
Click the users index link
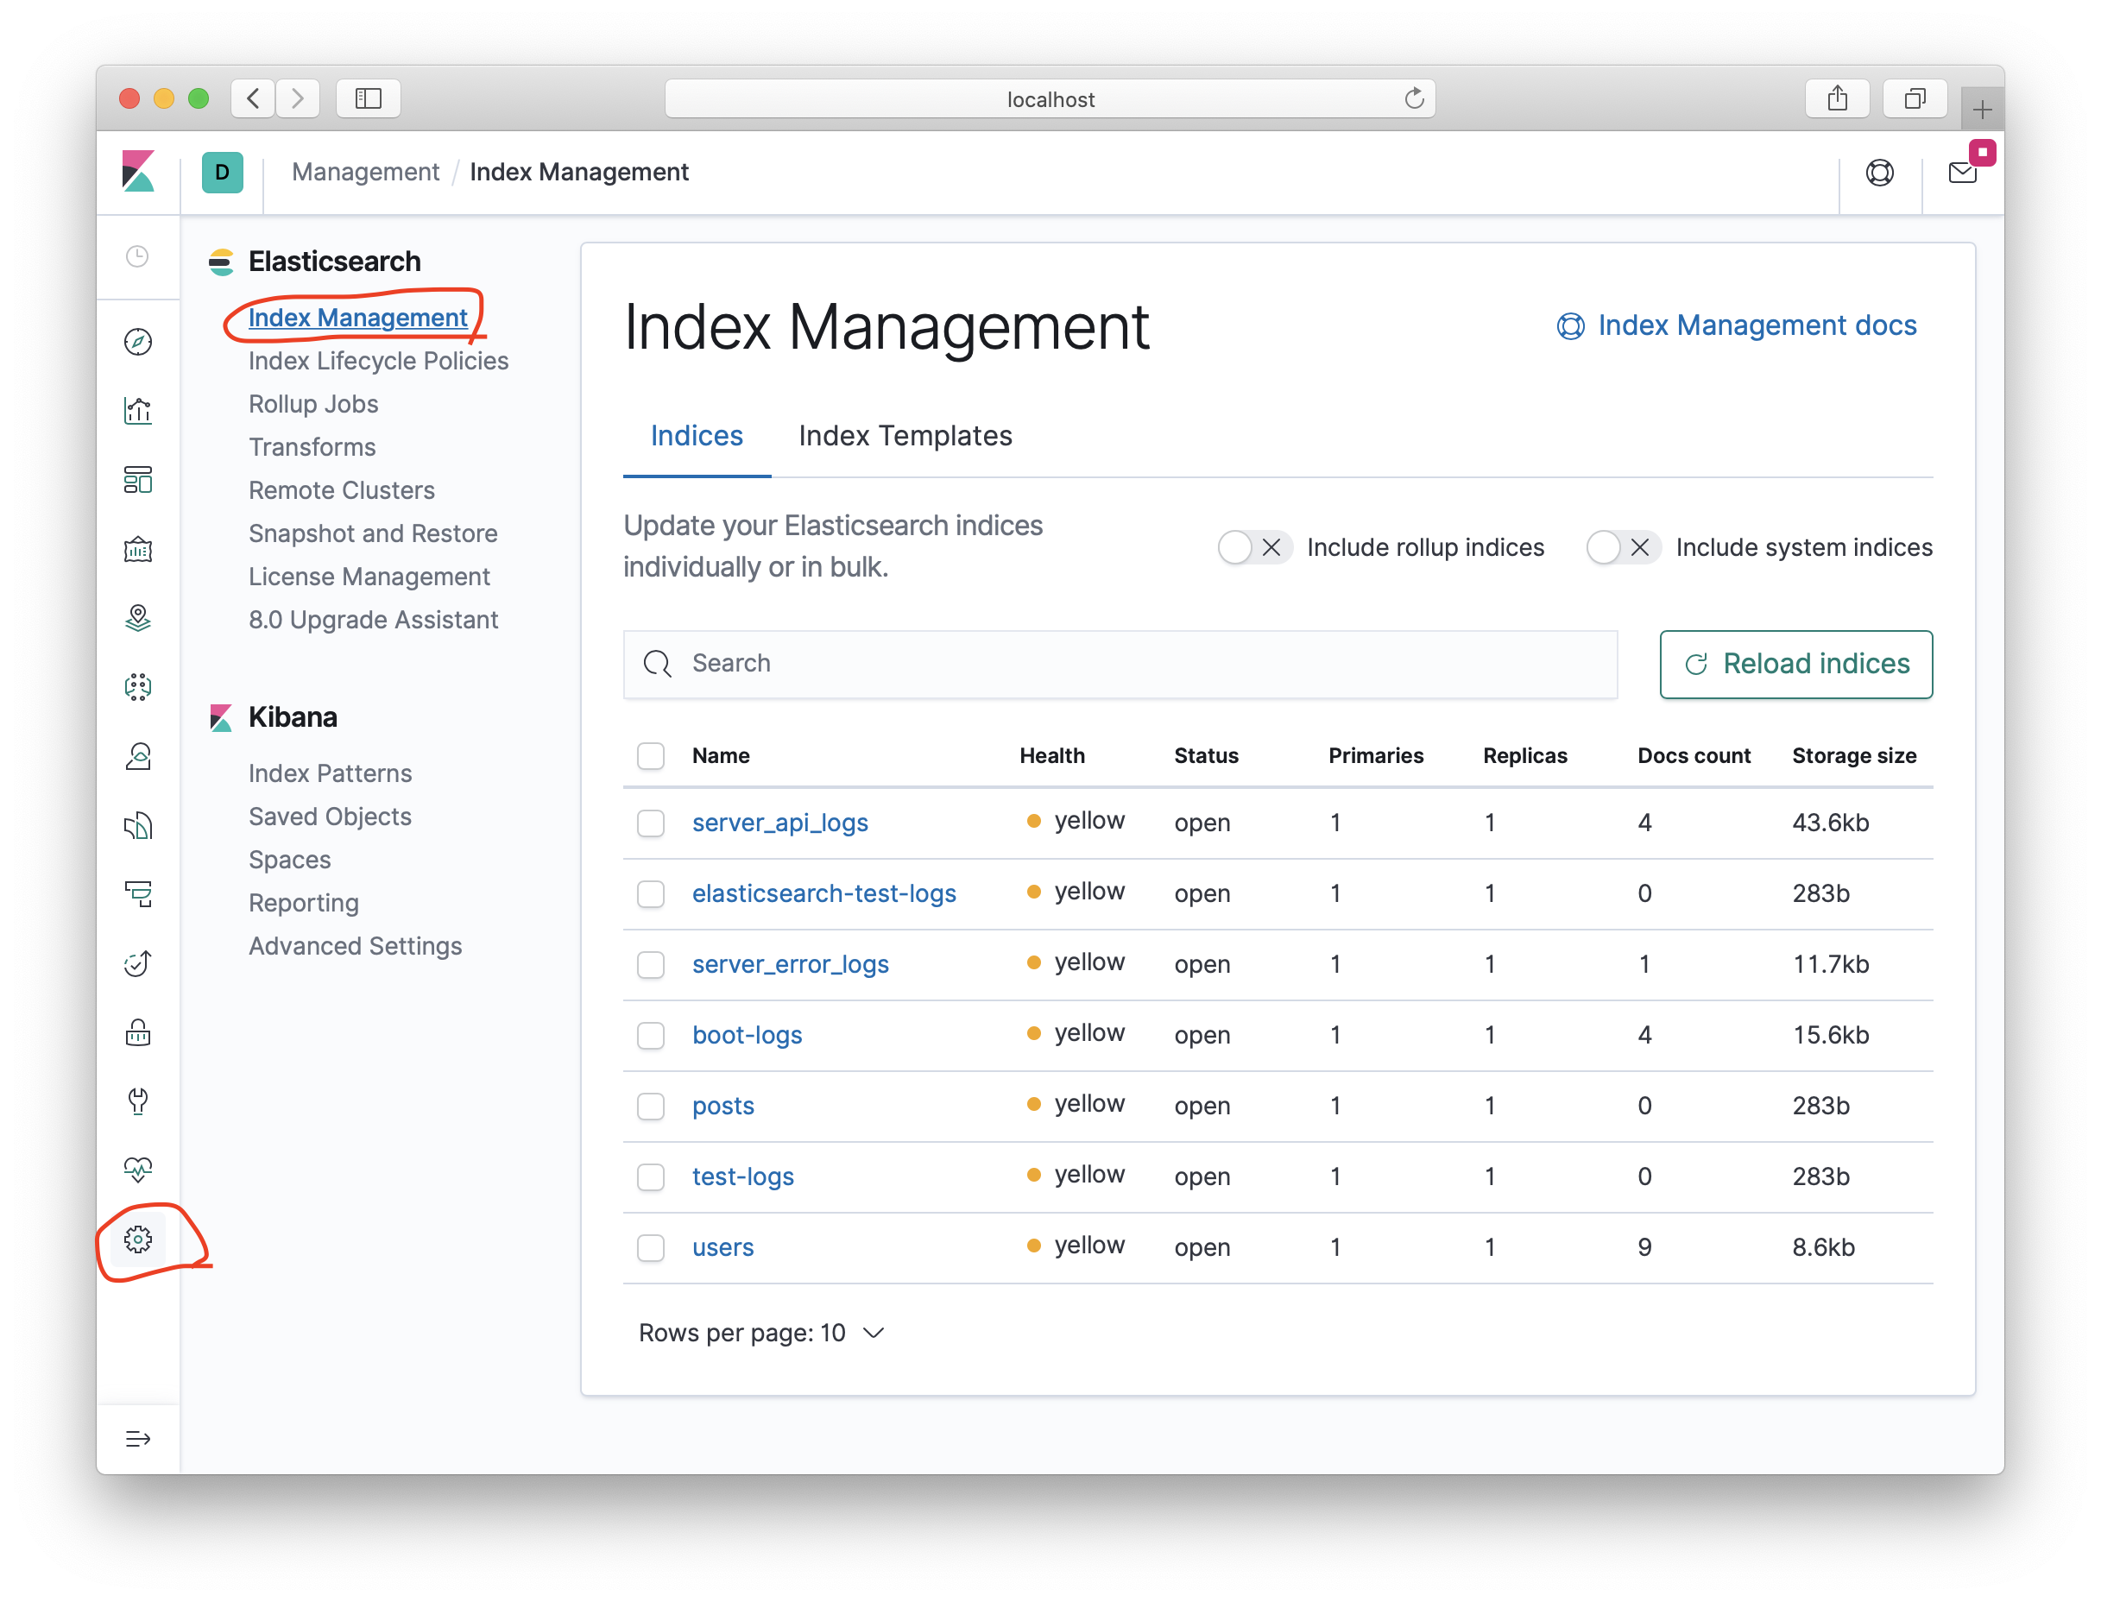722,1246
